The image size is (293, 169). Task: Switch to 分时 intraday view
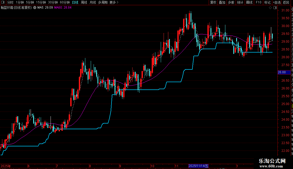pos(10,2)
